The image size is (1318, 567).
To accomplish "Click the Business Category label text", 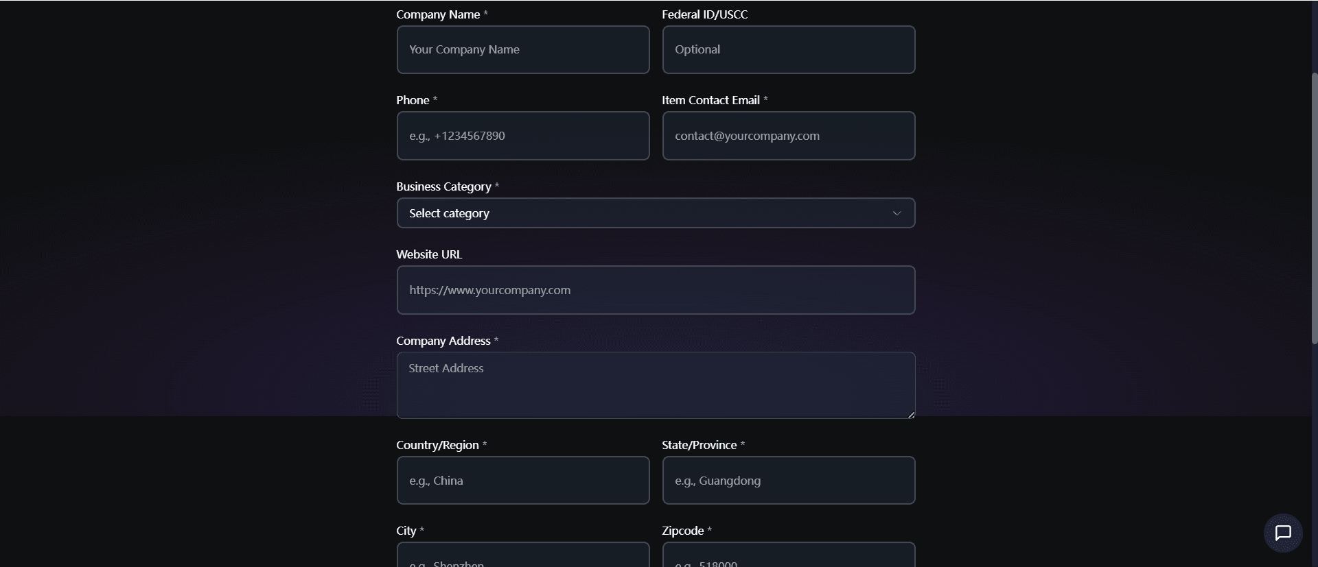I will pos(443,186).
